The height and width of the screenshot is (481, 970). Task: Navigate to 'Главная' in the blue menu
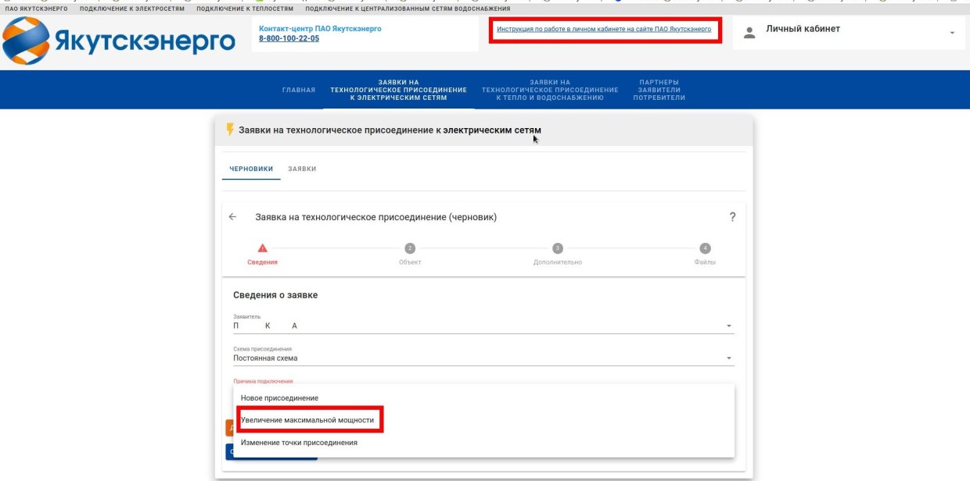tap(298, 90)
